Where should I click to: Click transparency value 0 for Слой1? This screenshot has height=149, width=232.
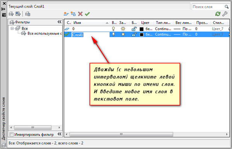click(x=196, y=34)
